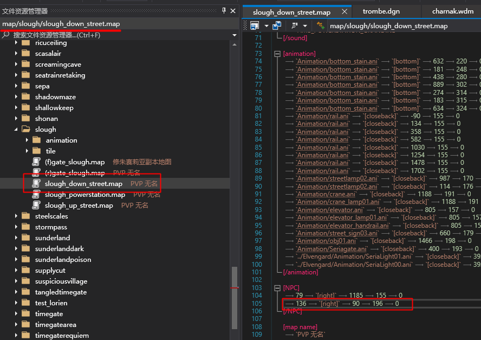481x340 pixels.
Task: Follow Animation/crane.ani link on line 91
Action: point(326,194)
